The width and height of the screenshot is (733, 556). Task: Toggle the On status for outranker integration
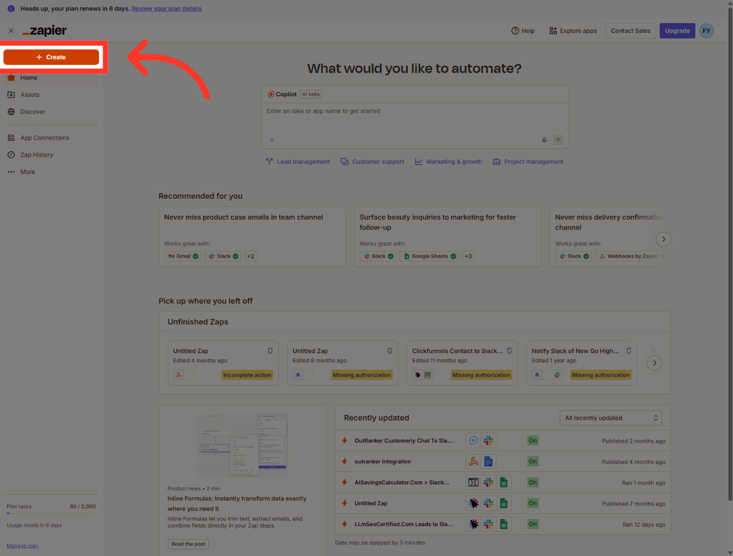pyautogui.click(x=532, y=462)
